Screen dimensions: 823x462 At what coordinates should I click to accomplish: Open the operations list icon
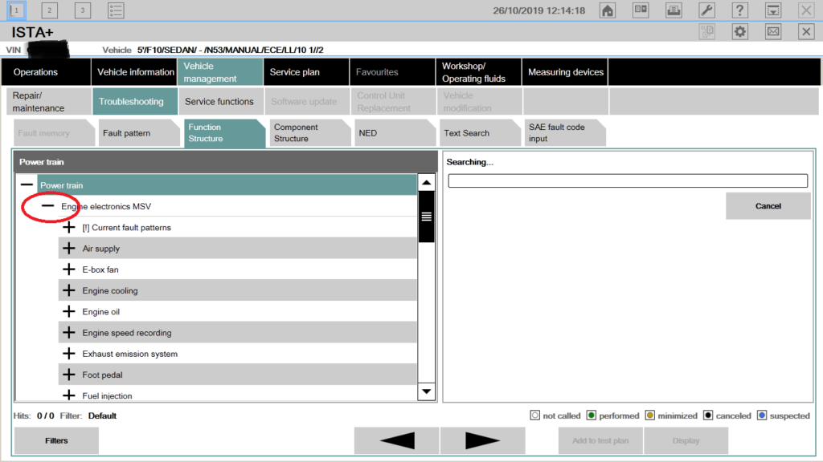tap(116, 10)
